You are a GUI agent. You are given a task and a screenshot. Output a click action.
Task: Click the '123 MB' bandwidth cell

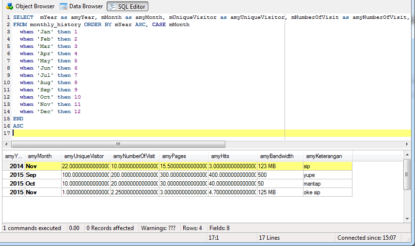point(280,166)
